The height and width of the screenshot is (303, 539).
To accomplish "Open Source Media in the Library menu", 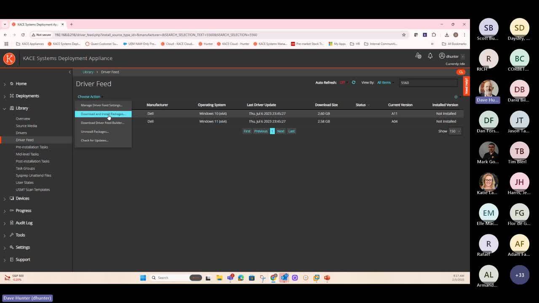I will tap(26, 126).
